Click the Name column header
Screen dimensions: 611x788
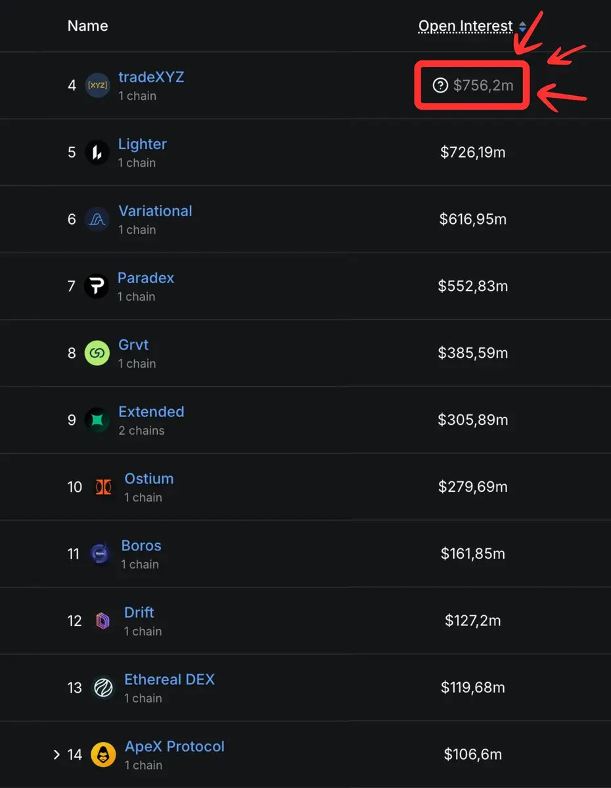87,26
